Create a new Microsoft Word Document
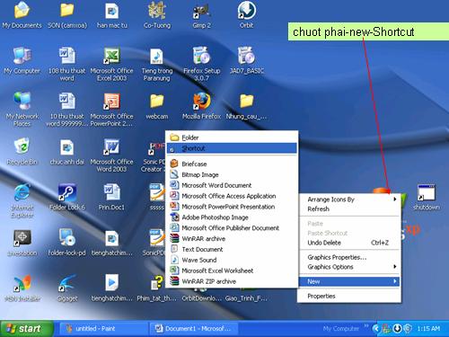Viewport: 449px width, 337px height. [x=232, y=185]
